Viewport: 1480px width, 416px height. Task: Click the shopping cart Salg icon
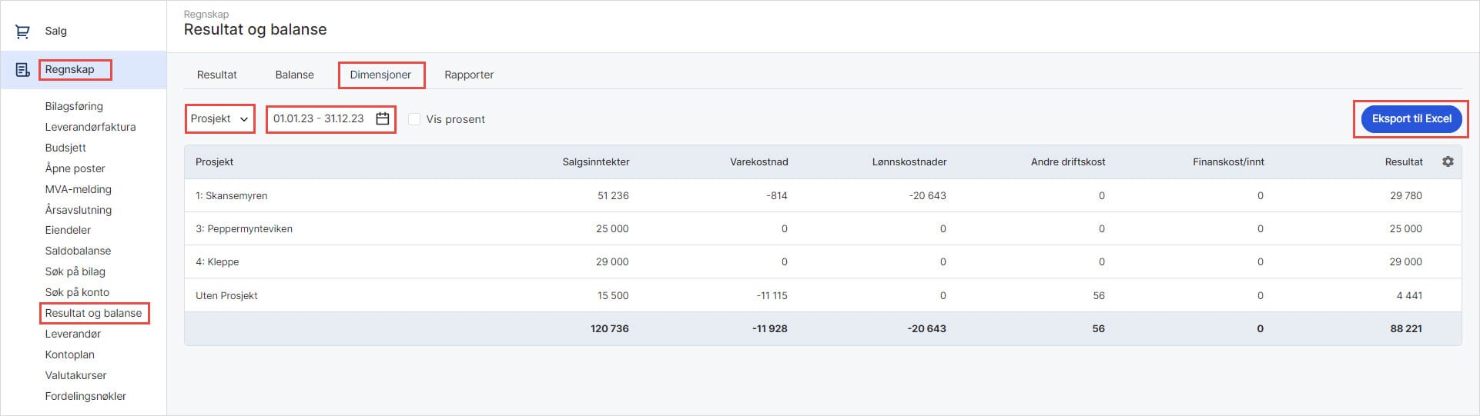[22, 32]
